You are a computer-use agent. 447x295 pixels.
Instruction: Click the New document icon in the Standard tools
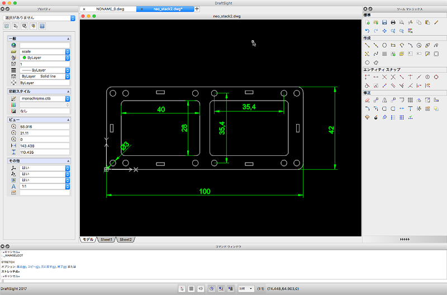pos(367,22)
